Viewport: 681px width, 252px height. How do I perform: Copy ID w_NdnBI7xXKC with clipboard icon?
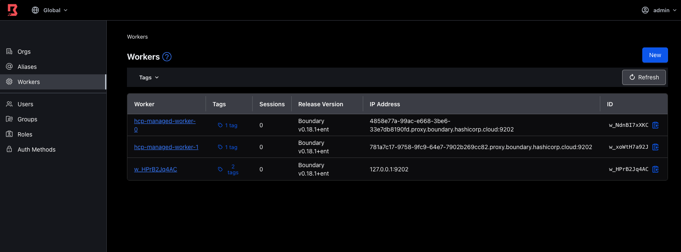pos(655,125)
